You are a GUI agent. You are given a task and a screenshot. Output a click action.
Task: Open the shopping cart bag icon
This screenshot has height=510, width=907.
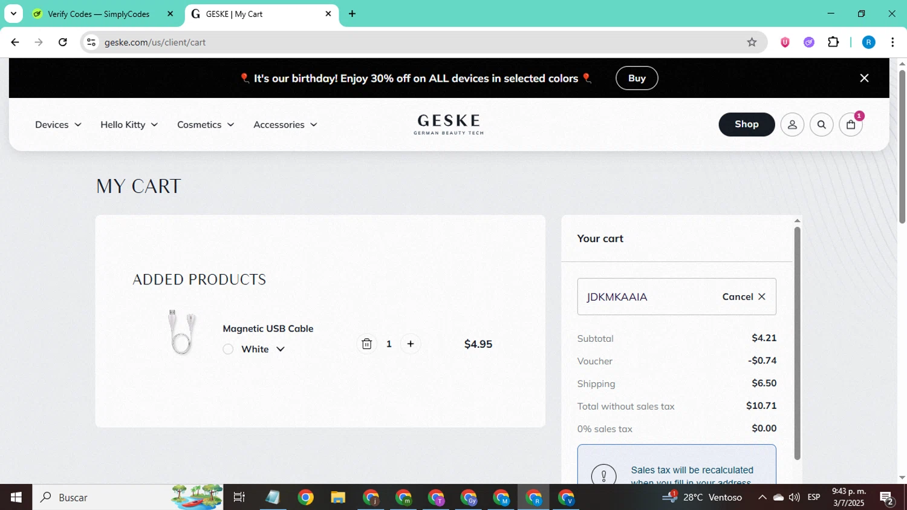tap(851, 125)
